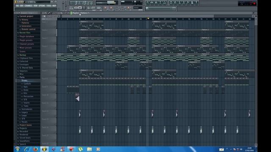The image size is (271, 152).
Task: Open the playlist view shortcut icon
Action: 147,3
